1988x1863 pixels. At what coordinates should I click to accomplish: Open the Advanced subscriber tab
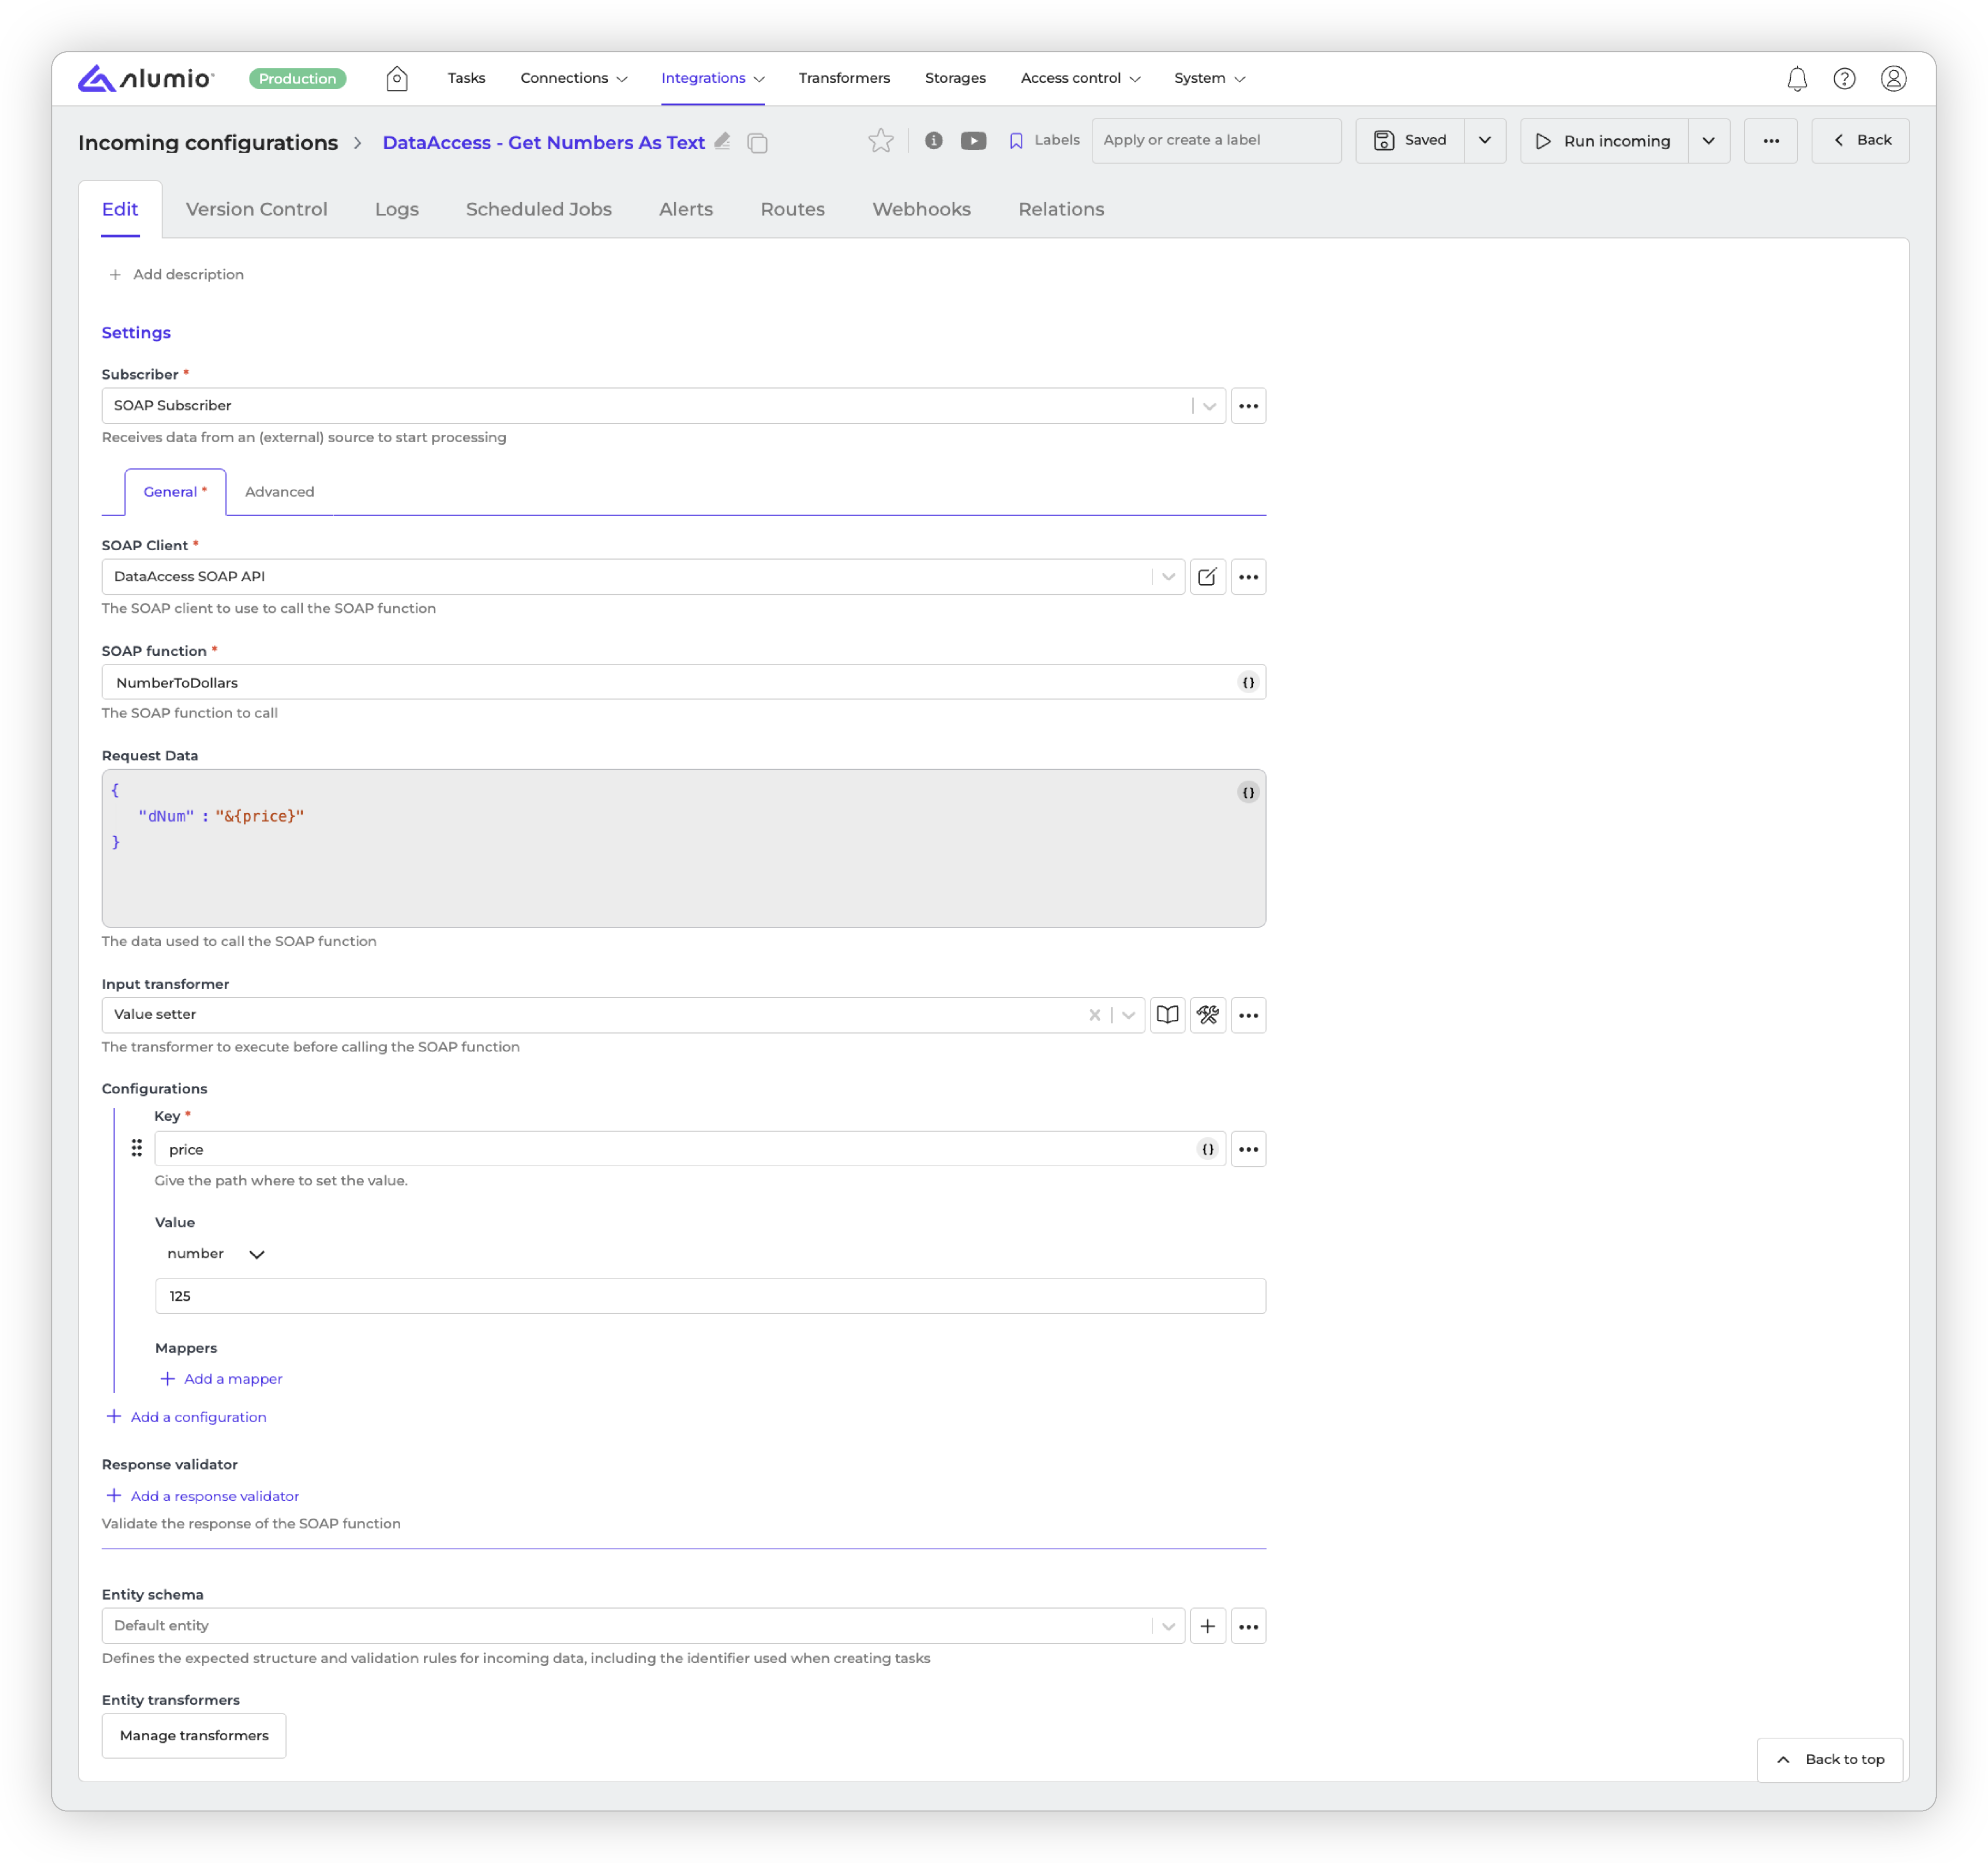point(279,492)
